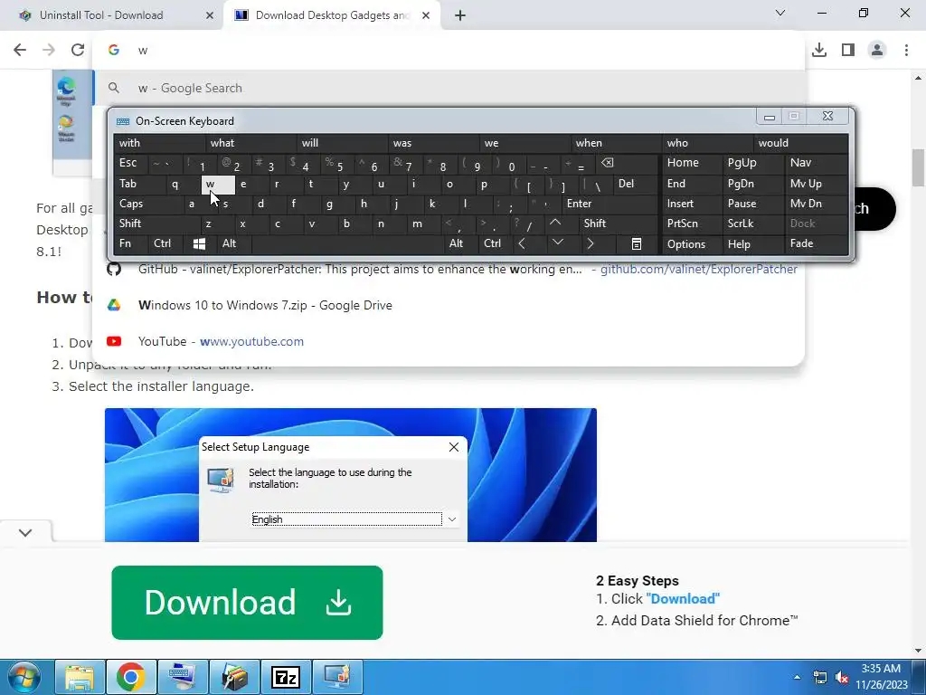
Task: Toggle the Fade key on keyboard
Action: tap(817, 243)
